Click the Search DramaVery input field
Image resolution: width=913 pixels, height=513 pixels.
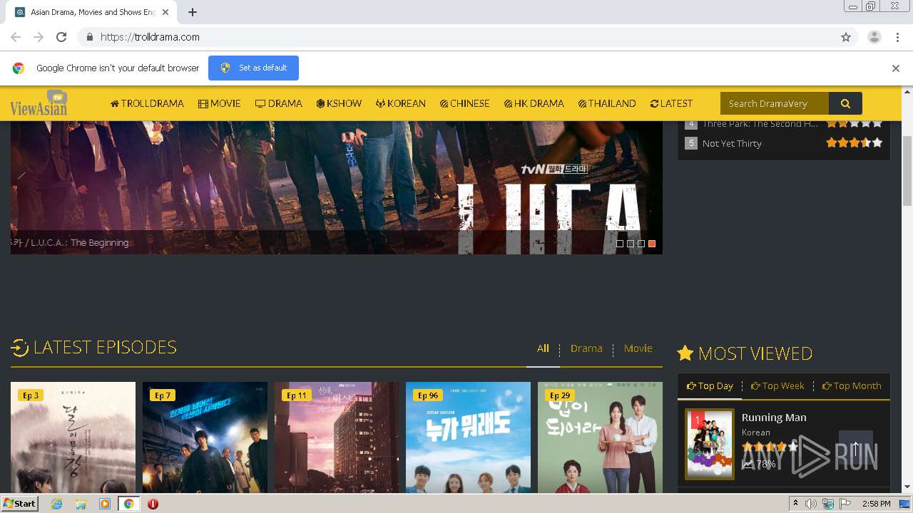pyautogui.click(x=775, y=103)
